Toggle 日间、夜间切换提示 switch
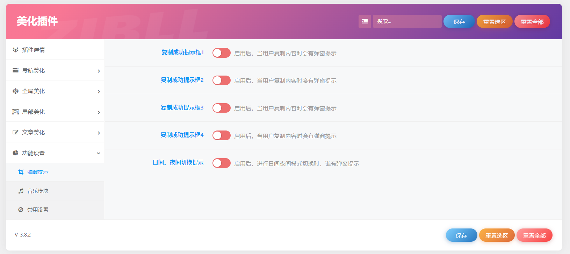Screen dimensions: 570x254 (222, 163)
